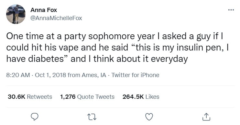Click the word "everyday" ending the tweet
Image resolution: width=240 pixels, height=125 pixels.
[169, 59]
